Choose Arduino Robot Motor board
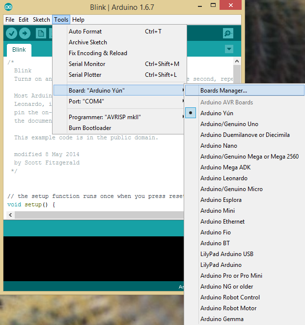 click(x=245, y=308)
